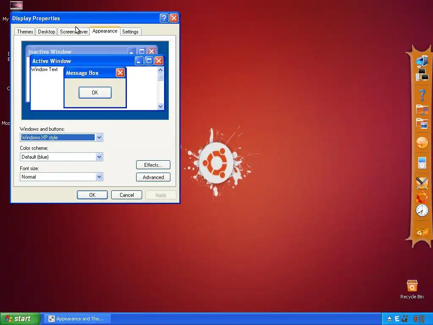Click the dark device tray icon

click(405, 319)
